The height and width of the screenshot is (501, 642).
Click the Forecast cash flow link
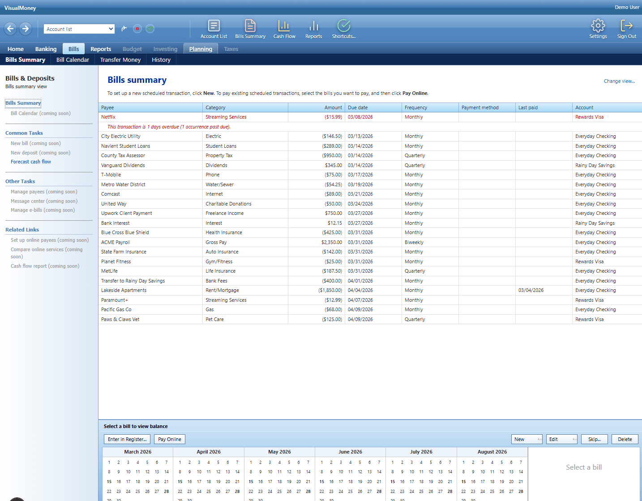pos(31,162)
